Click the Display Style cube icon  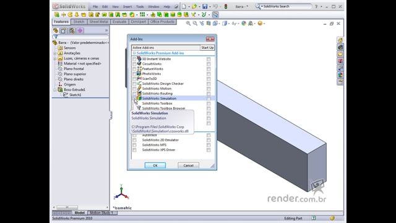225,24
